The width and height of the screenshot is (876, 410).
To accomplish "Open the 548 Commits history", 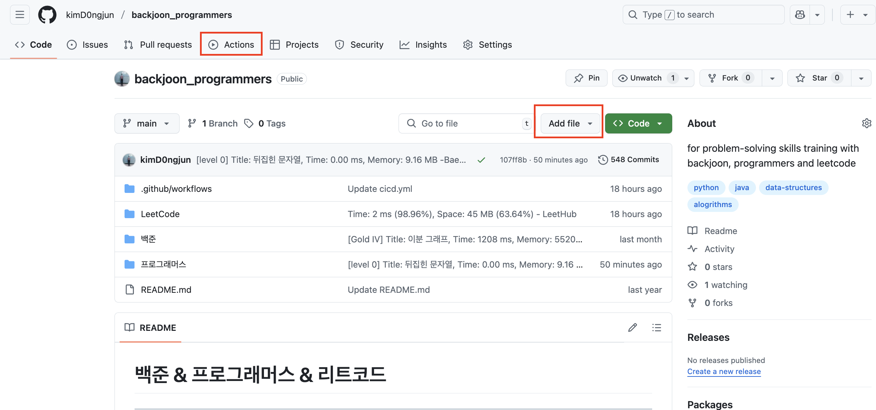I will coord(629,160).
